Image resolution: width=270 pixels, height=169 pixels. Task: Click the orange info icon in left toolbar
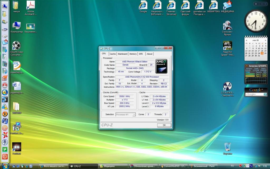5,114
